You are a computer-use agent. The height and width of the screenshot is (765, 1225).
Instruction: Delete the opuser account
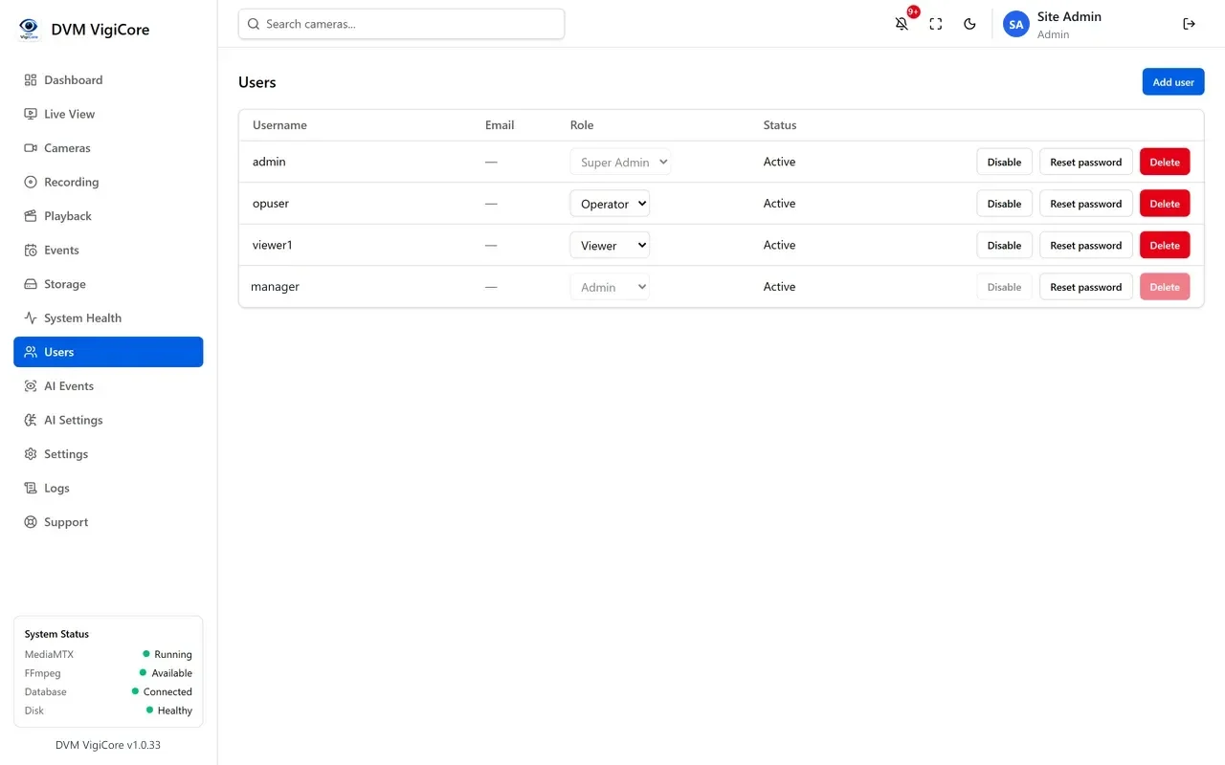pos(1165,204)
